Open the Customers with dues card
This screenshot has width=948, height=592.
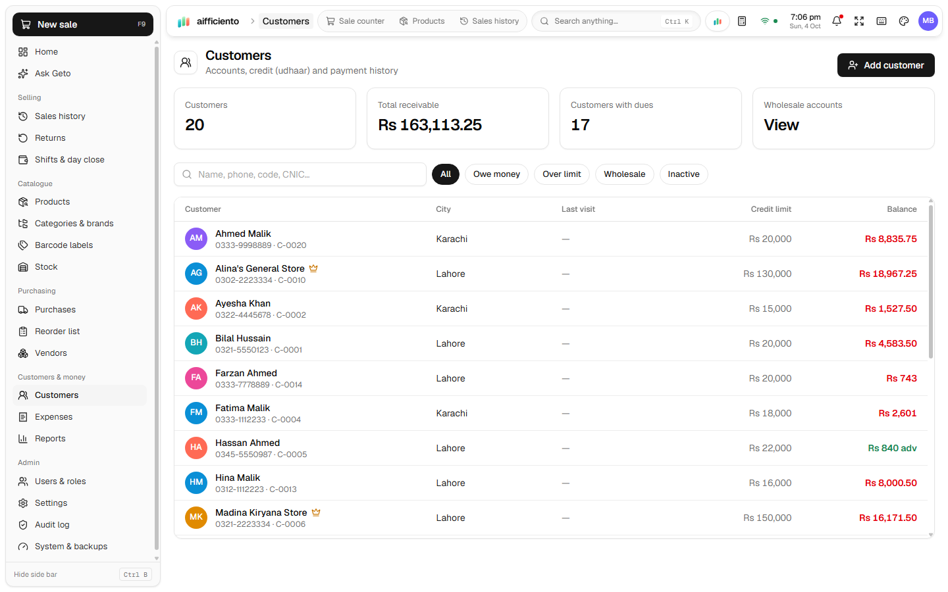(650, 118)
